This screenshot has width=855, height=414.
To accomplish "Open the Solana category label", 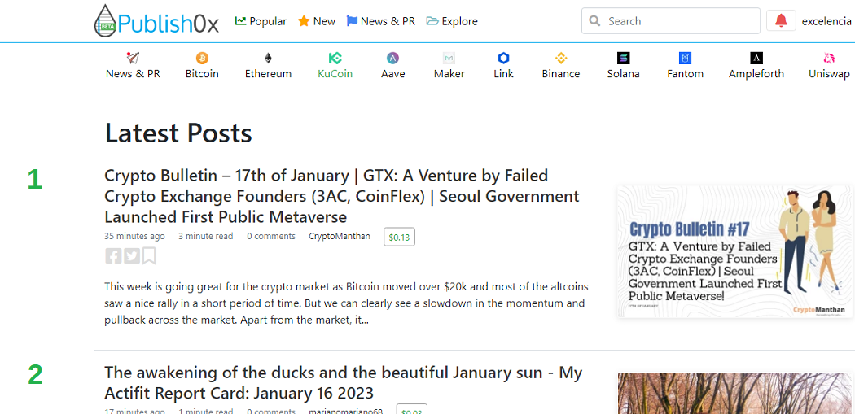I will tap(623, 73).
